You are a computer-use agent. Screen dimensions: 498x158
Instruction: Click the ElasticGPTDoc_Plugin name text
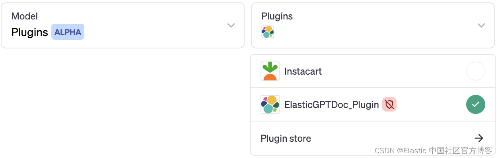pyautogui.click(x=331, y=105)
